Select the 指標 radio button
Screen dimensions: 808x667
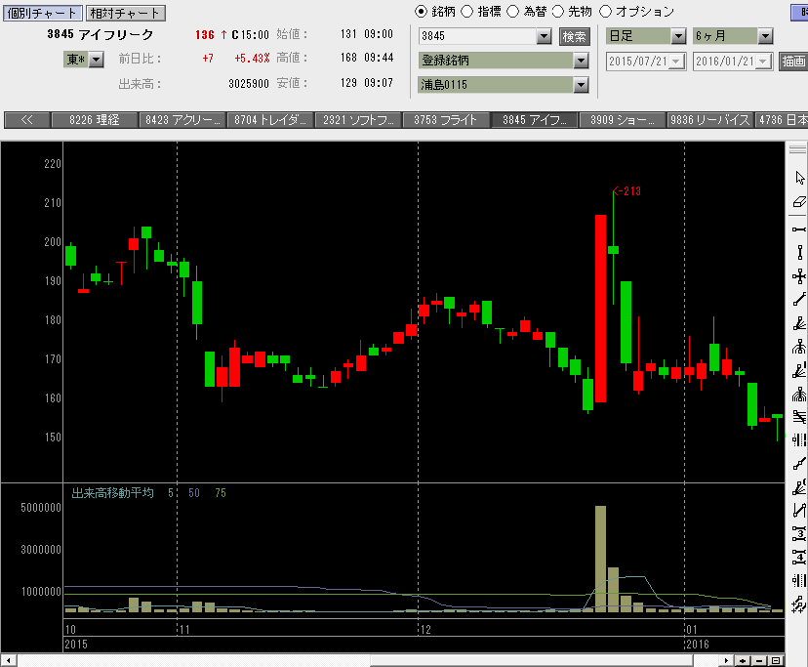(x=466, y=12)
